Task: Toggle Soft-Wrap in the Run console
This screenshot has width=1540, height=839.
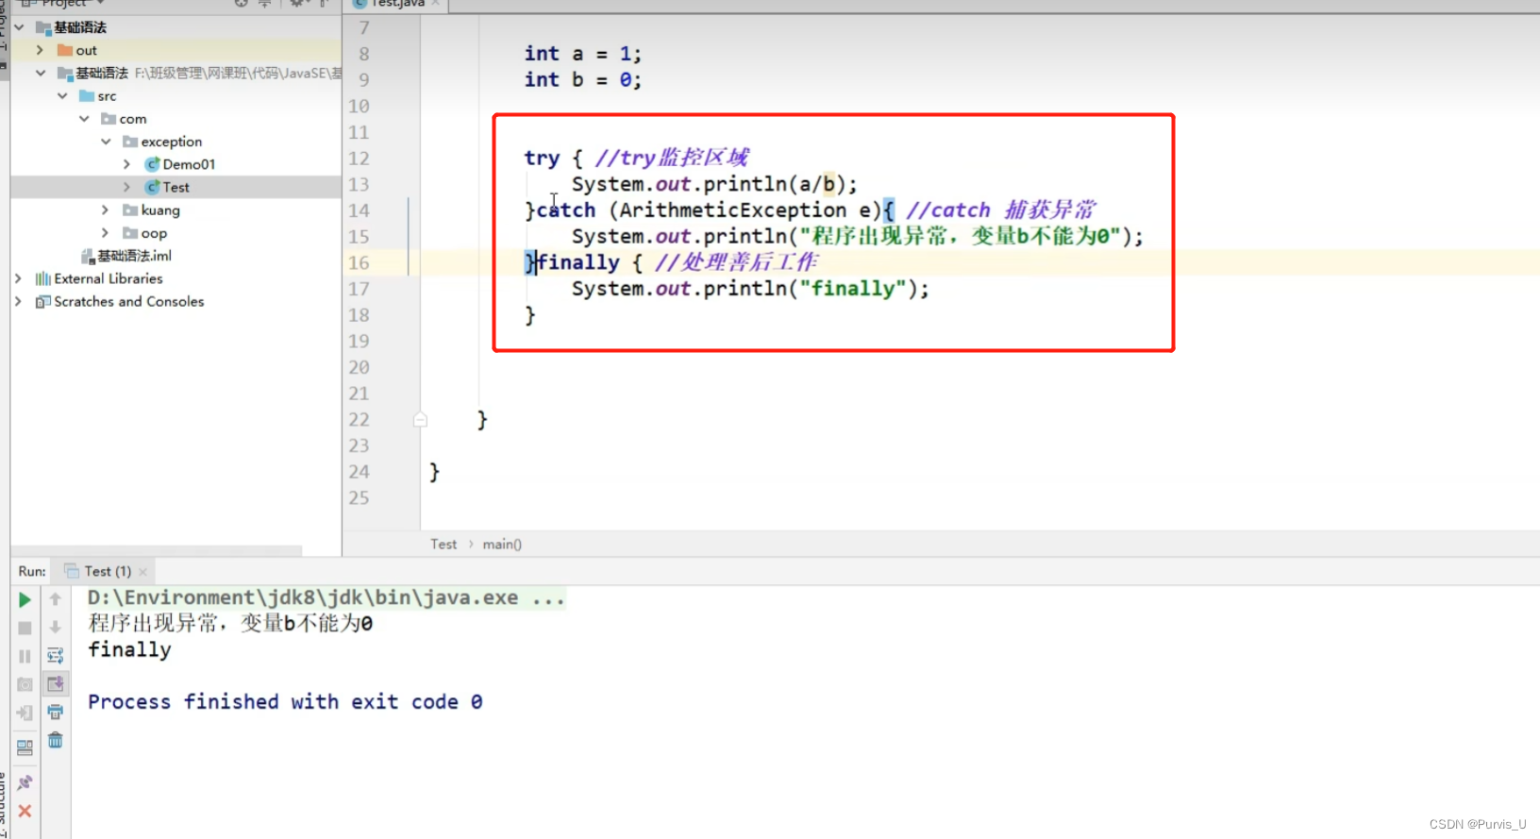Action: (56, 656)
